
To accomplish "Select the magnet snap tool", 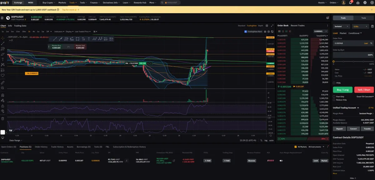I will click(3, 95).
